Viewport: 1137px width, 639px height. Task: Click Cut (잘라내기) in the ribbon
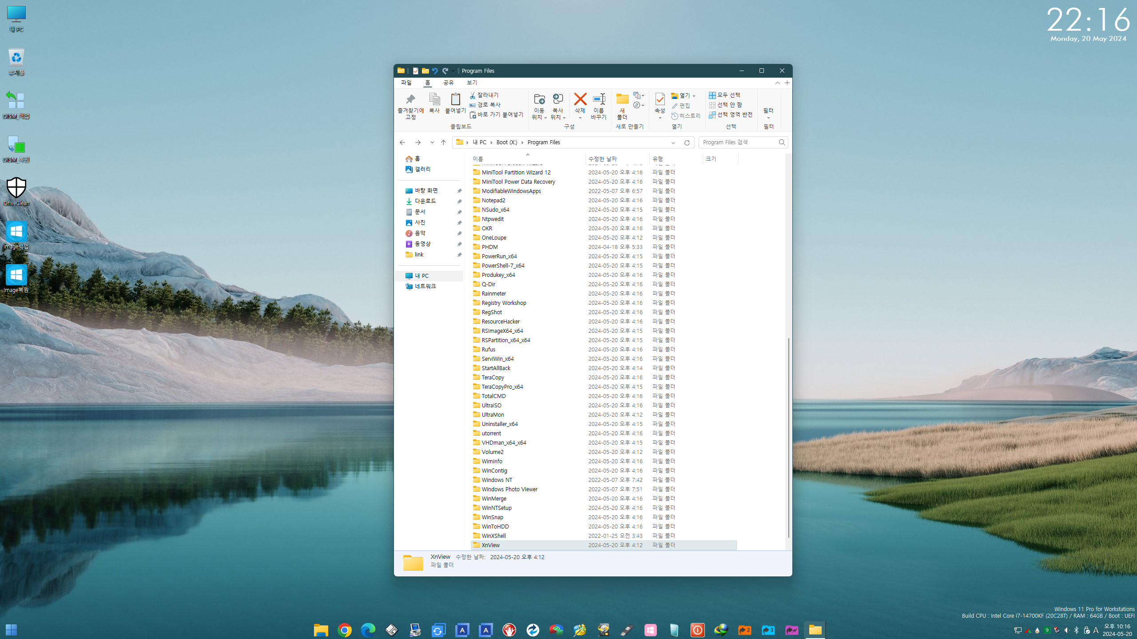[484, 95]
